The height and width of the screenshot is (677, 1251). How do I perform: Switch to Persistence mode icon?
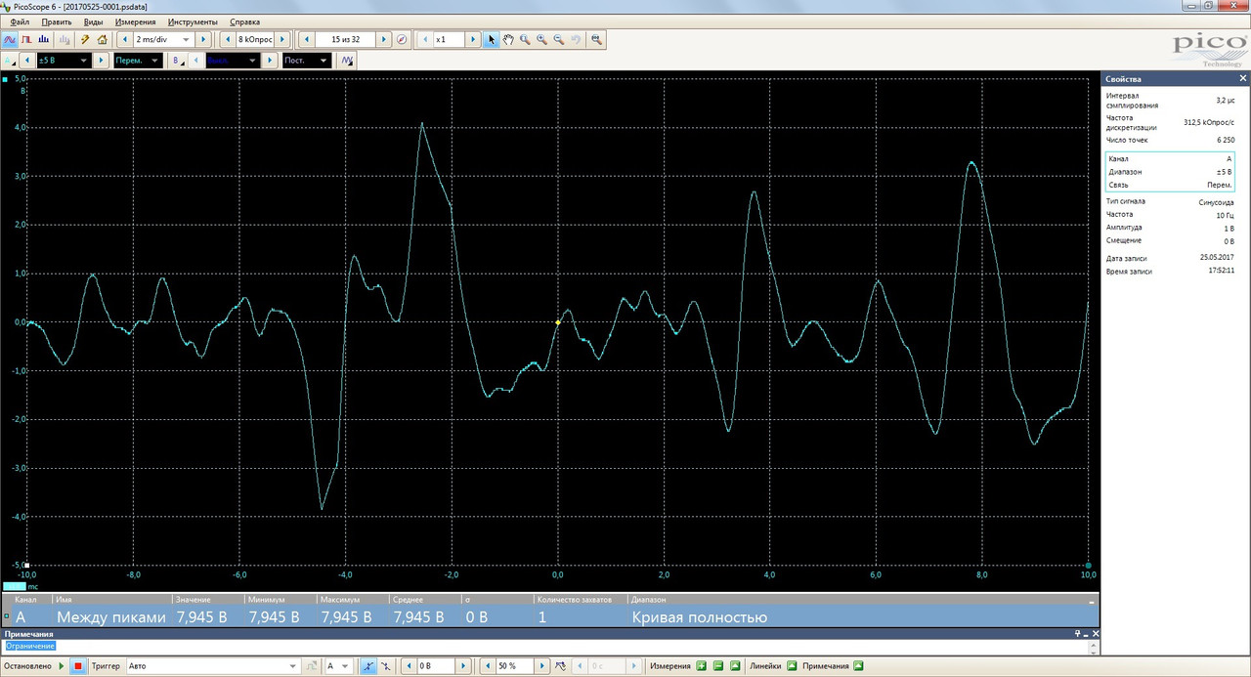coord(27,39)
